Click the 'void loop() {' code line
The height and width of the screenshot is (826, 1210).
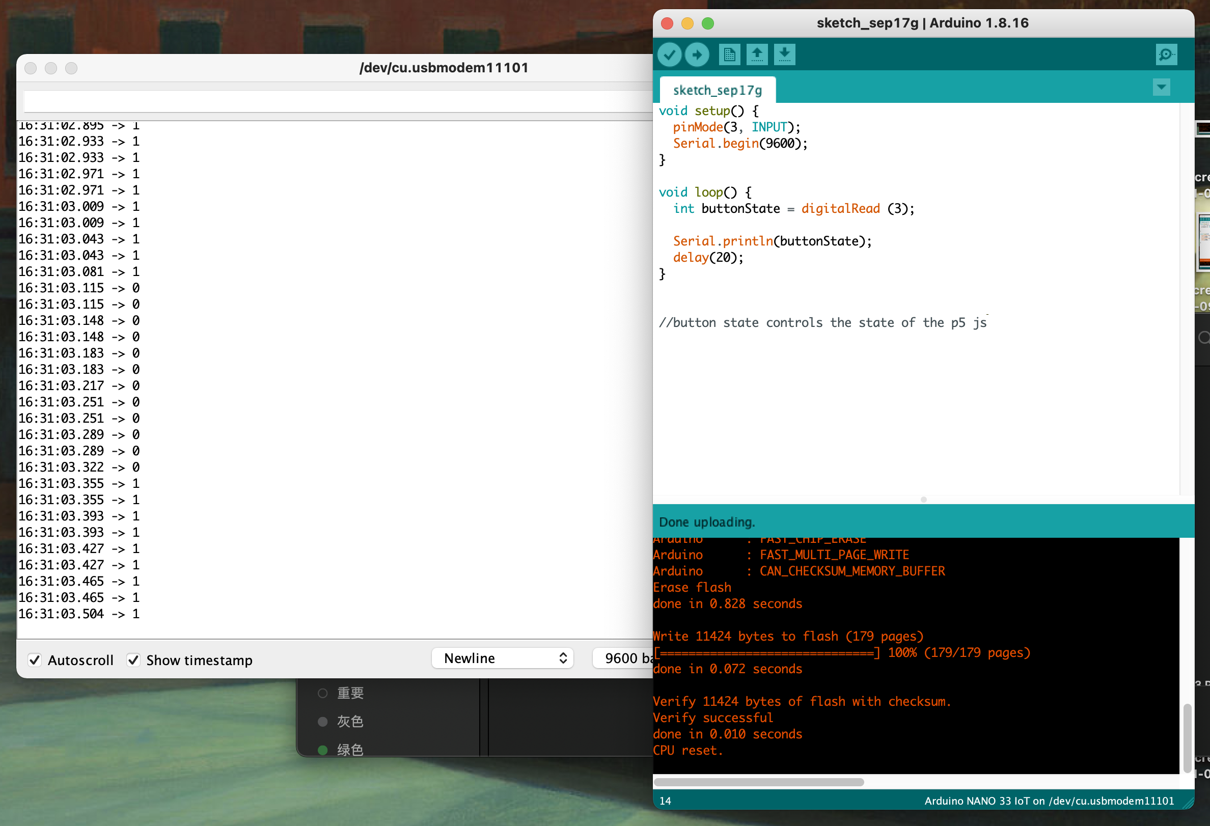[705, 192]
